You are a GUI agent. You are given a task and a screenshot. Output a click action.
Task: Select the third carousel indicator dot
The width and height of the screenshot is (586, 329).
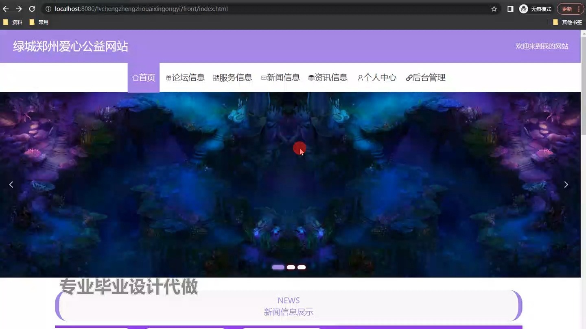(x=302, y=267)
